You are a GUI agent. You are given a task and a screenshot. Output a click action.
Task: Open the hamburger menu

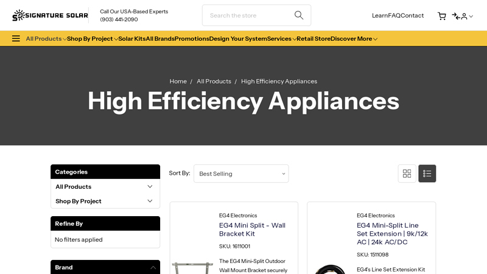16,38
